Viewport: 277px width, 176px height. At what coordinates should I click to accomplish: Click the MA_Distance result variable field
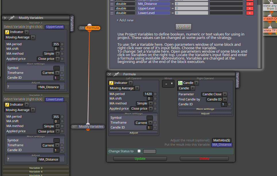click(x=222, y=145)
